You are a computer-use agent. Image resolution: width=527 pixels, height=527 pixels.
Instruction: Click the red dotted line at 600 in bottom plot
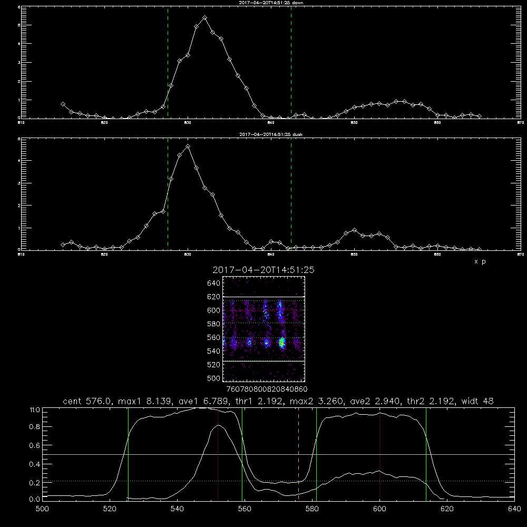(x=380, y=454)
